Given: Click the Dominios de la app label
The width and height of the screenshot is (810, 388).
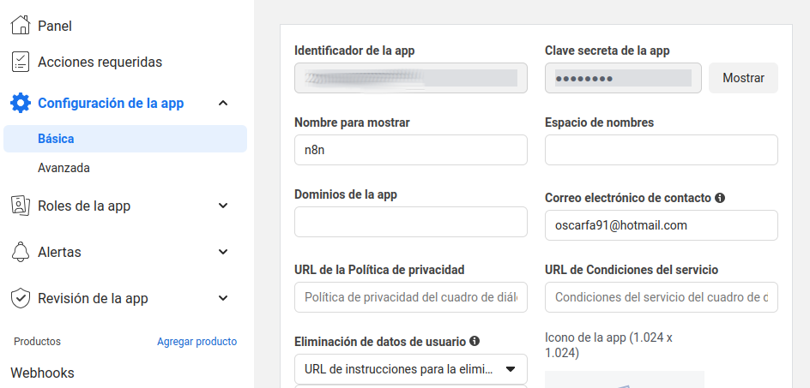Looking at the screenshot, I should tap(346, 194).
